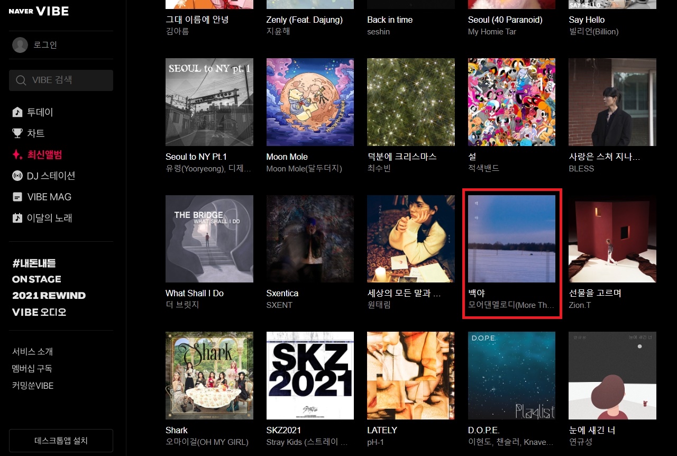The height and width of the screenshot is (456, 677).
Task: Open the 차트 menu item
Action: pyautogui.click(x=36, y=133)
